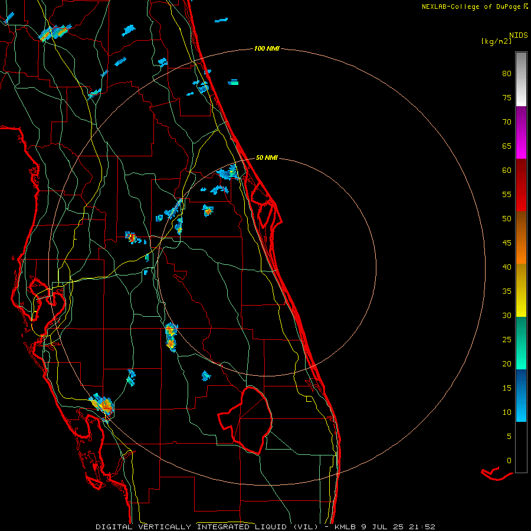
Task: Pick the dark red segment of the color bar
Action: pyautogui.click(x=521, y=185)
